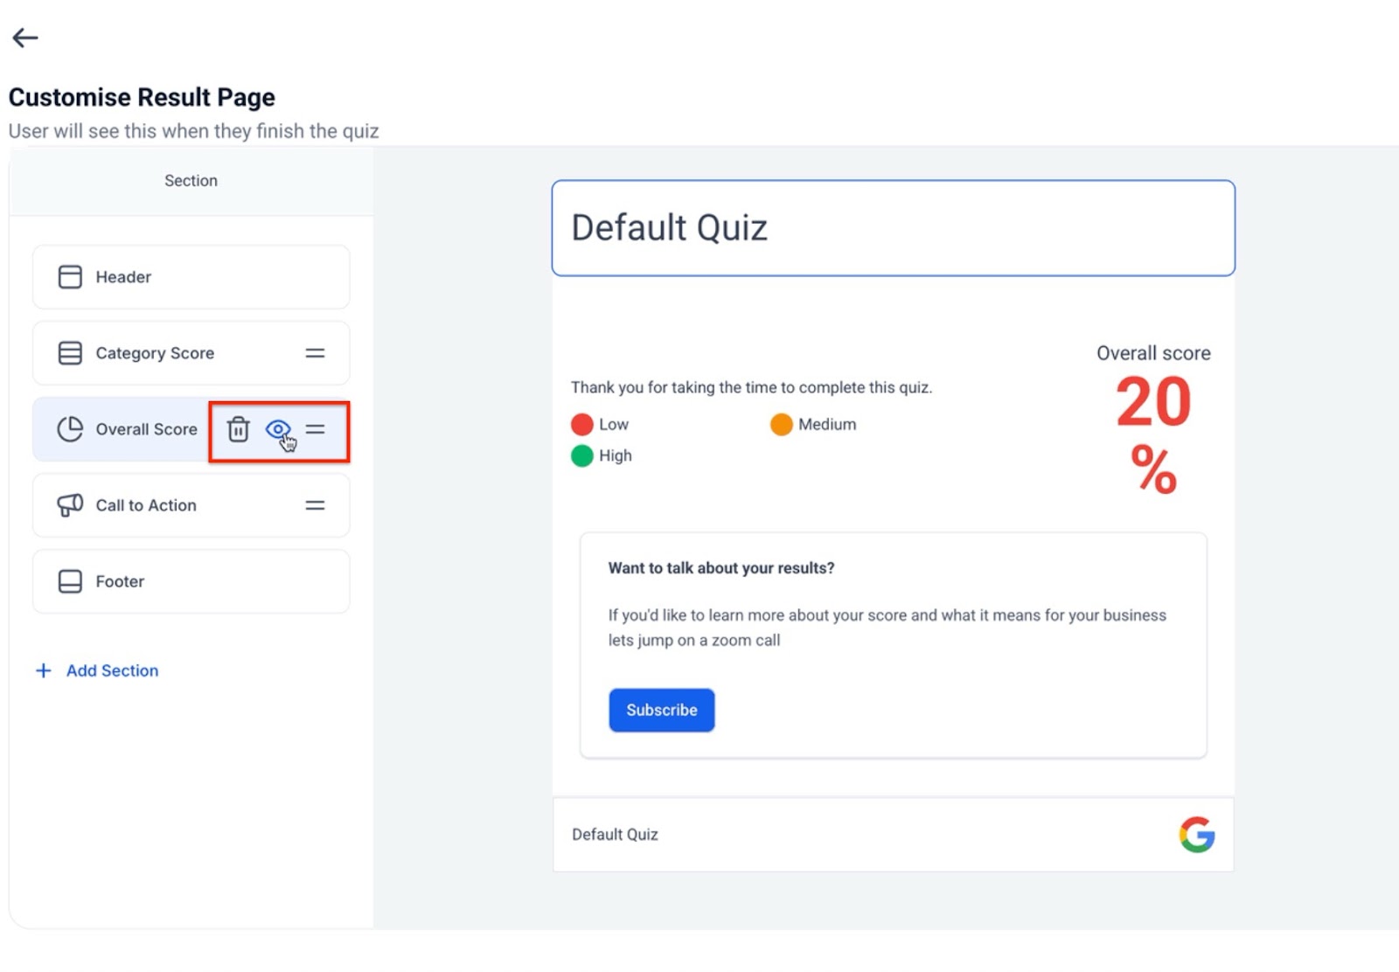Click the green High color dot
Screen dimensions: 1399x972
pyautogui.click(x=582, y=456)
